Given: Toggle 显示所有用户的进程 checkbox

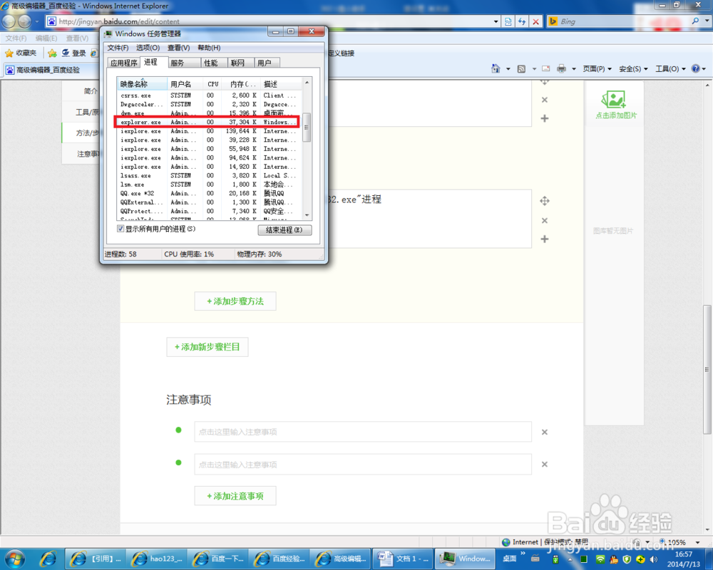Looking at the screenshot, I should pyautogui.click(x=120, y=229).
